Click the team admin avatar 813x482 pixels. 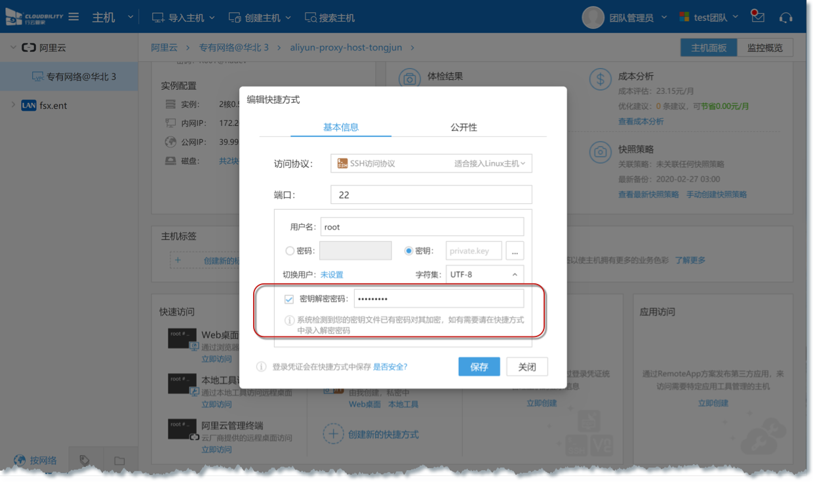(593, 18)
